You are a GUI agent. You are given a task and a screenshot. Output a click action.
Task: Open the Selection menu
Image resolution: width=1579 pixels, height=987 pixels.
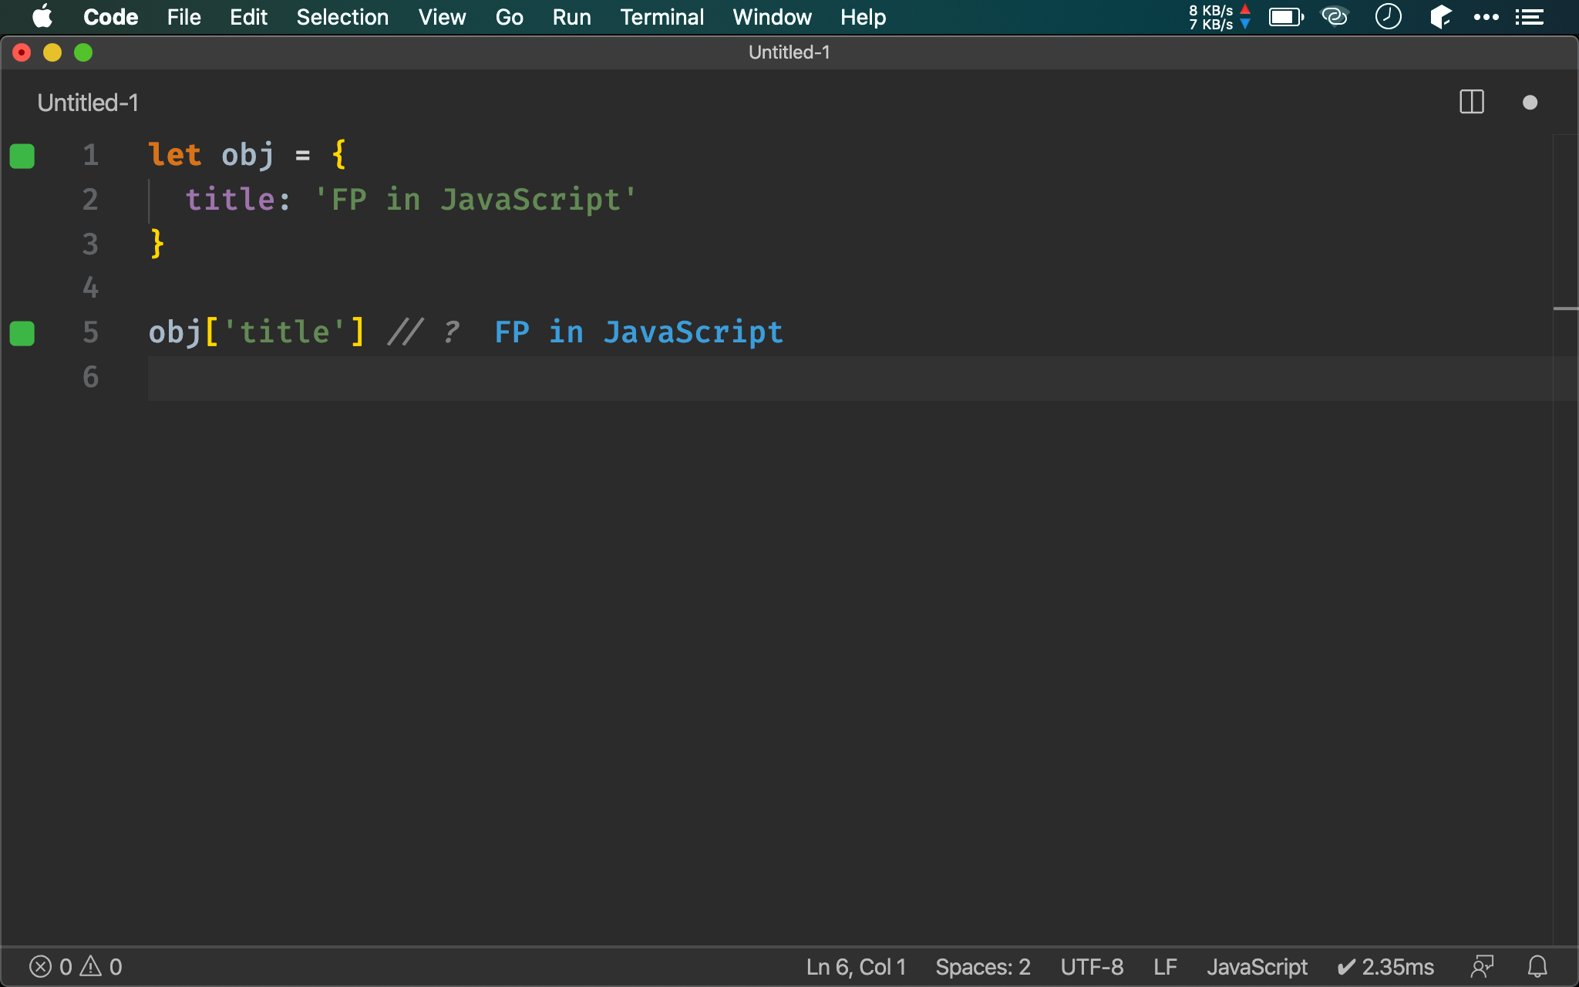pos(342,17)
